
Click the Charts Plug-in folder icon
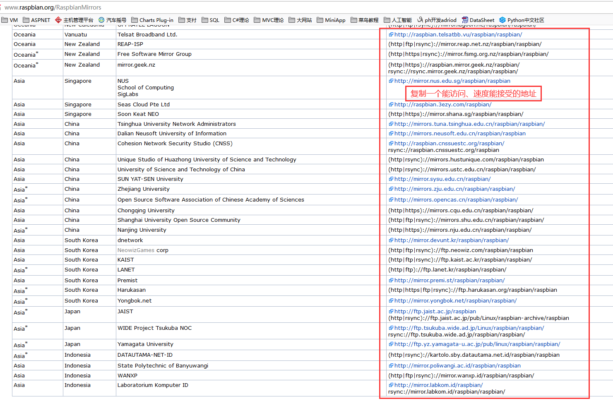coord(135,20)
